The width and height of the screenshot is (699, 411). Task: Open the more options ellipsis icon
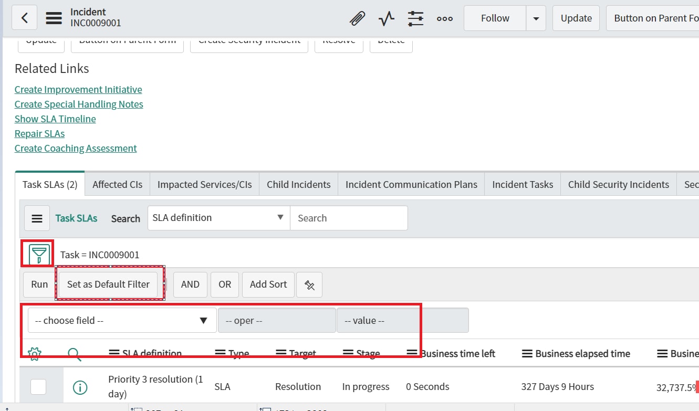pyautogui.click(x=444, y=18)
